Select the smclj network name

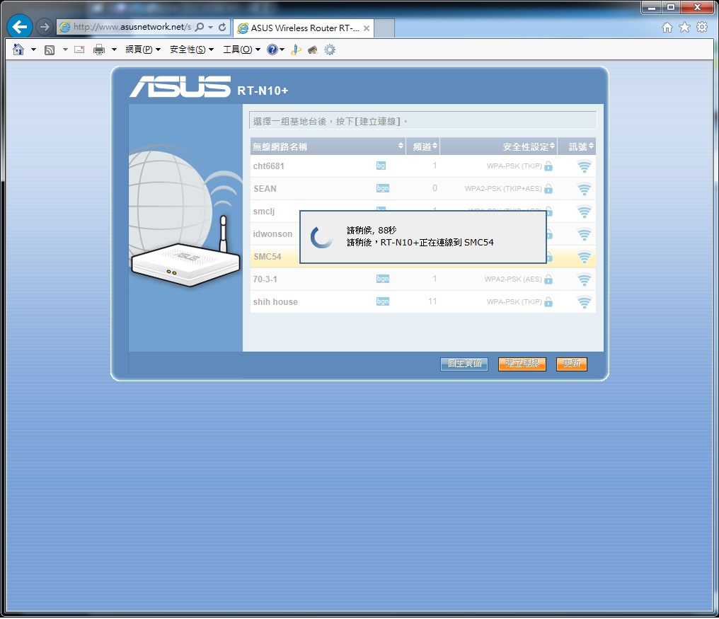[264, 212]
